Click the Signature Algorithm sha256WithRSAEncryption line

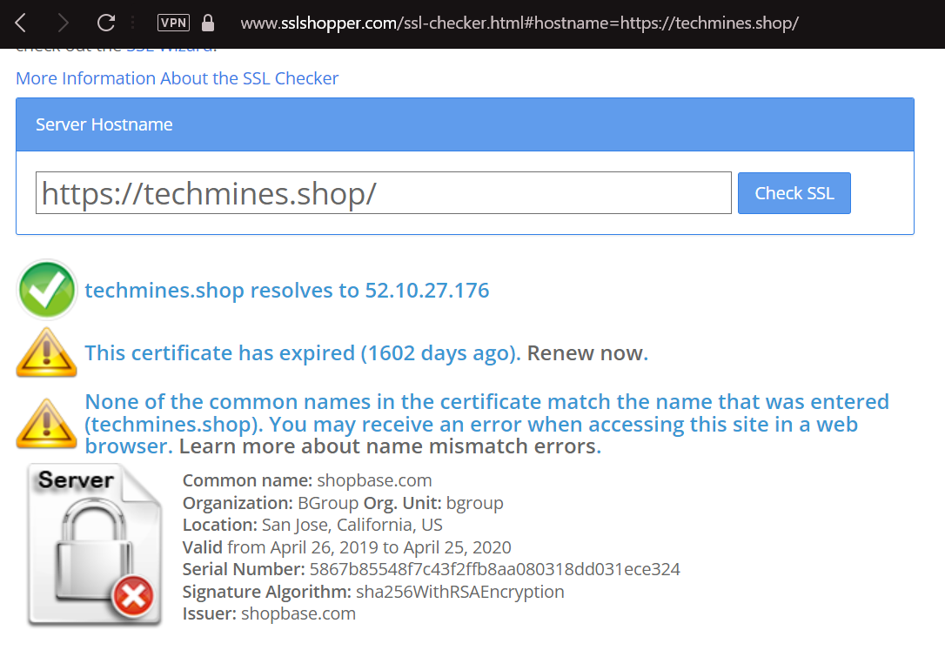[373, 592]
